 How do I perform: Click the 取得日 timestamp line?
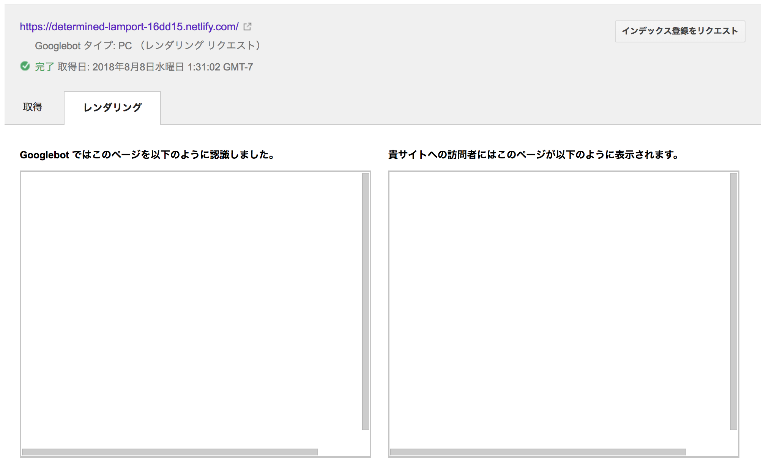156,67
